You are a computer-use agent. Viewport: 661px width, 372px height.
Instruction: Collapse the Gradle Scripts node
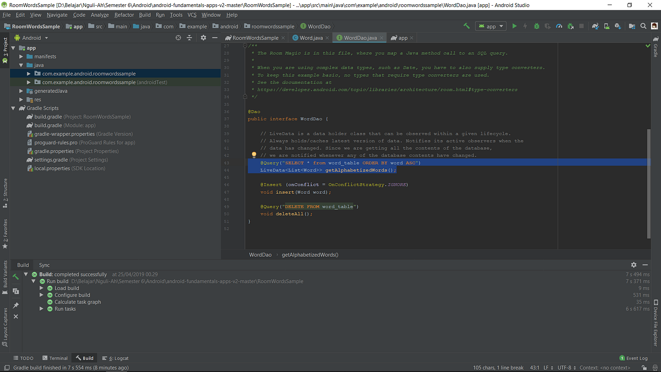[x=13, y=108]
